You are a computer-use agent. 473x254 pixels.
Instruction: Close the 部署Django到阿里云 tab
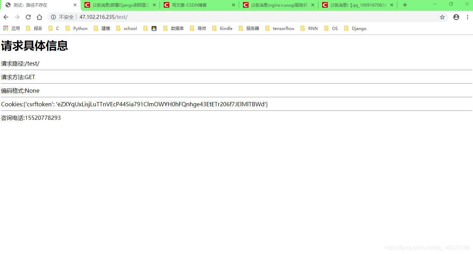[x=154, y=5]
